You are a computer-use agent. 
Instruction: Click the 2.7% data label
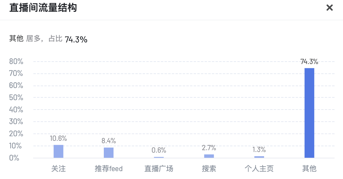(209, 148)
